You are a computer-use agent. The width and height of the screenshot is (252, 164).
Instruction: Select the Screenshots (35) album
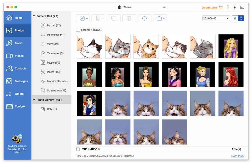point(56,90)
